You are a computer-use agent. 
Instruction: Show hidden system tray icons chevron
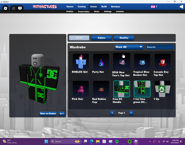(150, 141)
